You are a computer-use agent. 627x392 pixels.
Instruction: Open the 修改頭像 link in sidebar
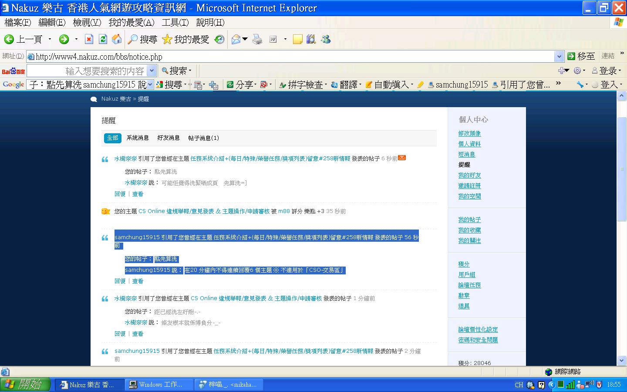click(469, 133)
